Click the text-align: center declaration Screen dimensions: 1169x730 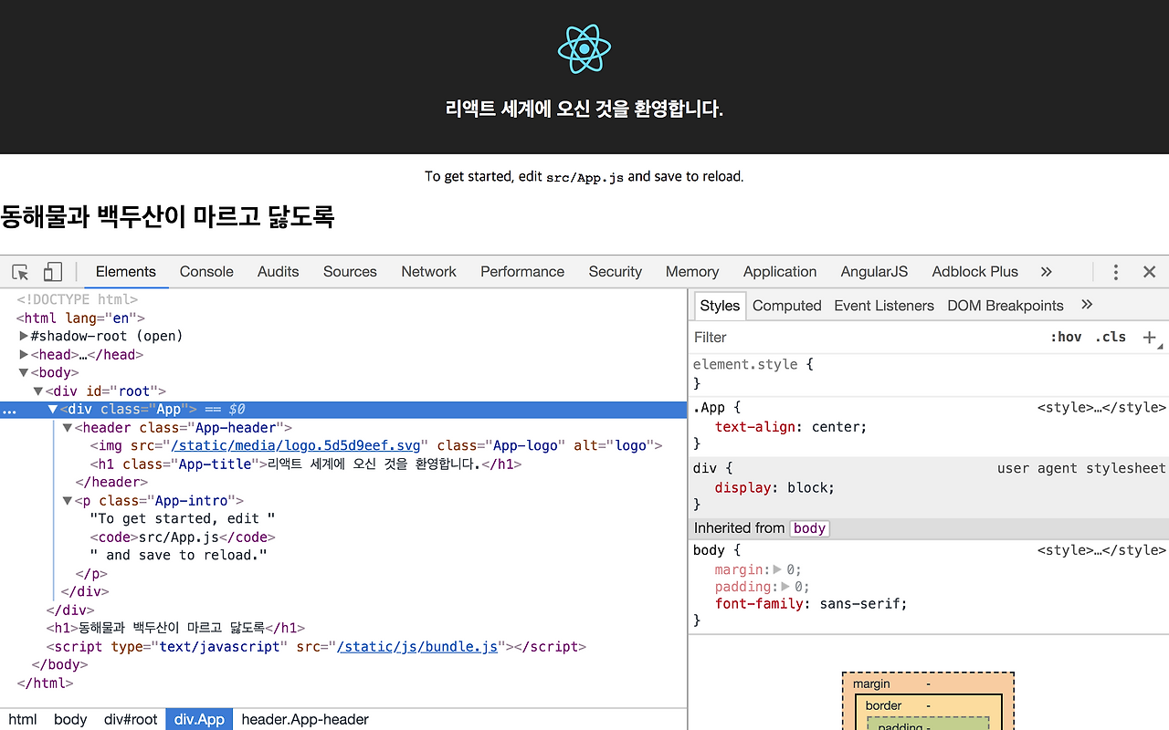pos(791,426)
